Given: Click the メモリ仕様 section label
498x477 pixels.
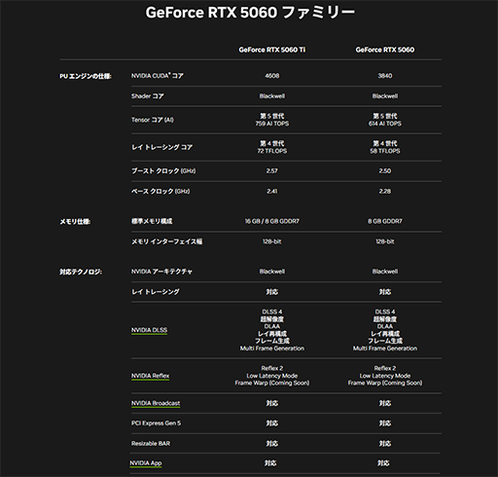Looking at the screenshot, I should coord(75,221).
